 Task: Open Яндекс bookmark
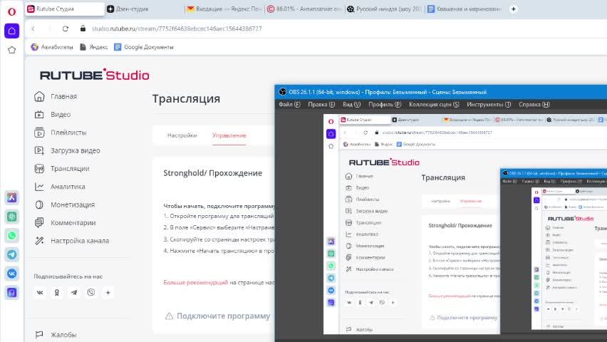(93, 47)
